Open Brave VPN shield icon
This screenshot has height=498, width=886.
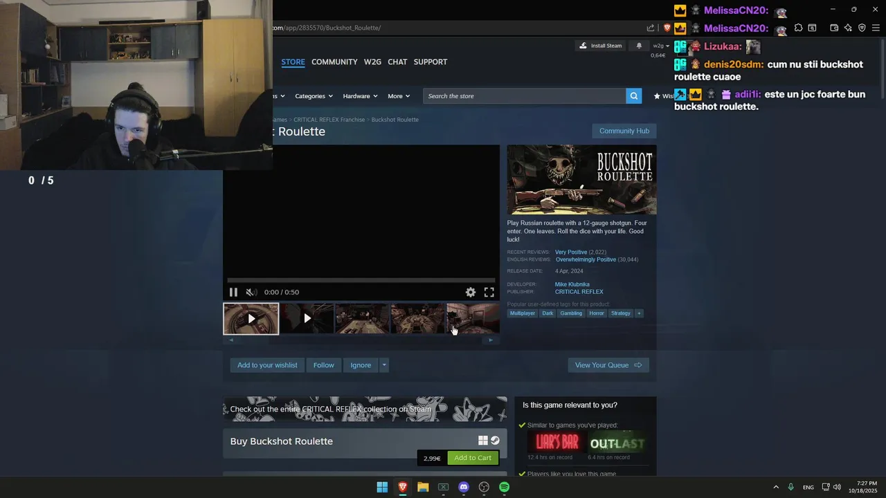pyautogui.click(x=862, y=28)
